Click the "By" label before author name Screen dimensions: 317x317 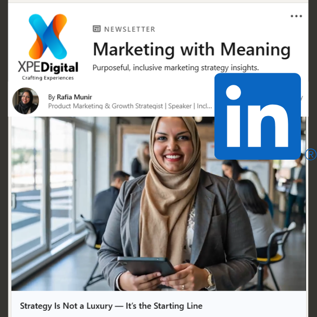tap(52, 97)
